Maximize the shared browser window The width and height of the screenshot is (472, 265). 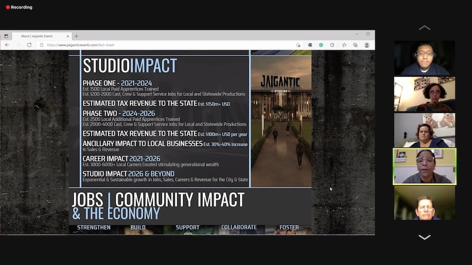pos(368,34)
